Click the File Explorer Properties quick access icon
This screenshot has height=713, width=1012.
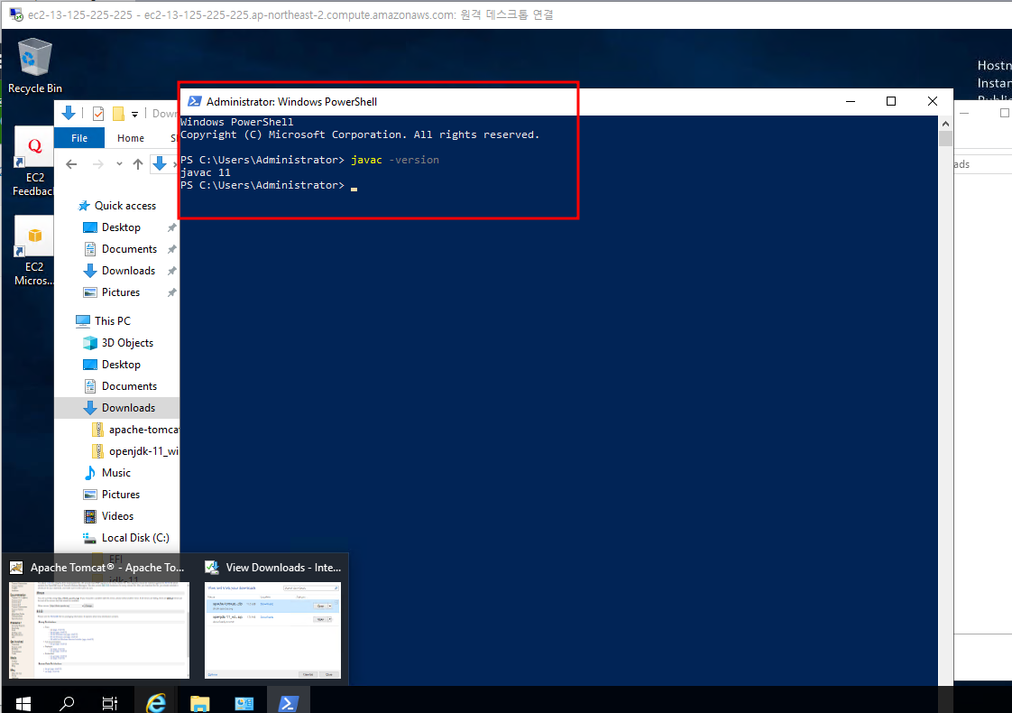98,114
